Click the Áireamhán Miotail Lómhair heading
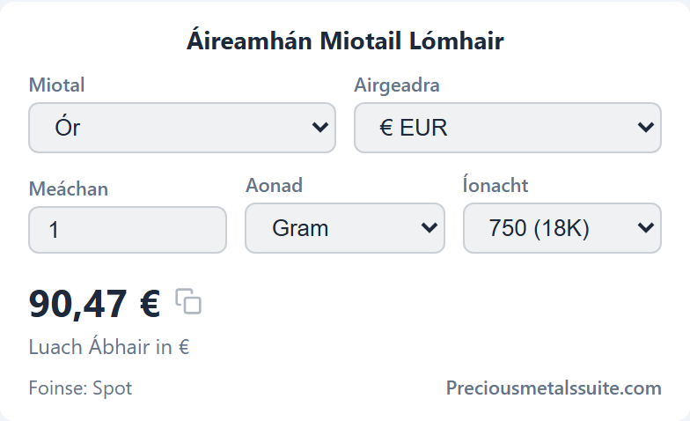Image resolution: width=690 pixels, height=421 pixels. pos(345,41)
